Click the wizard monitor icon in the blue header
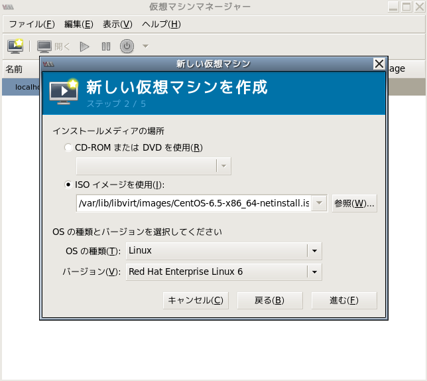Screen dimensions: 427x381 click(64, 92)
